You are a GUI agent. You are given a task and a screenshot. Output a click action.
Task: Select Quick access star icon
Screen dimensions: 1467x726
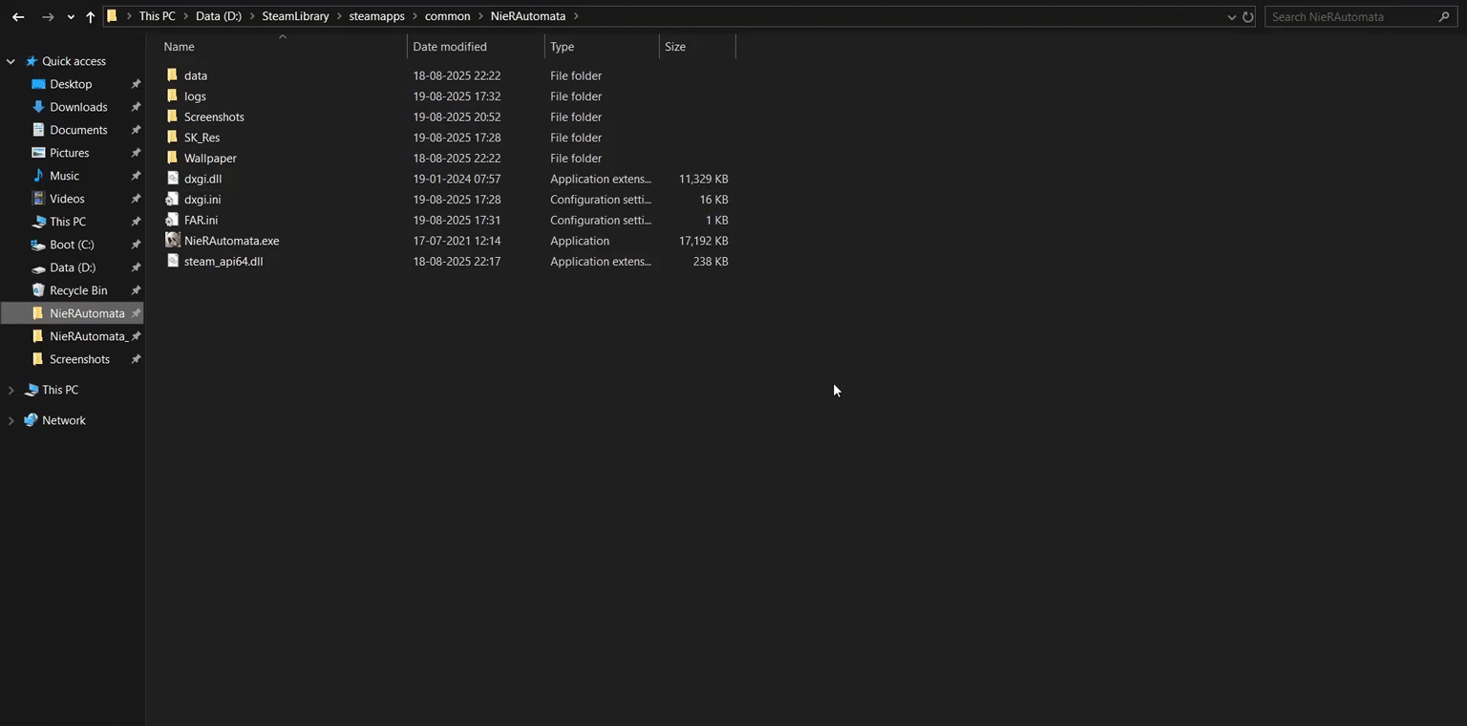[x=32, y=61]
